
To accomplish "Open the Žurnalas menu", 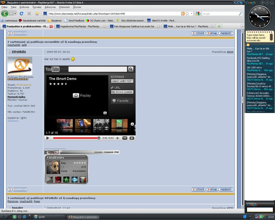I will tap(37, 7).
